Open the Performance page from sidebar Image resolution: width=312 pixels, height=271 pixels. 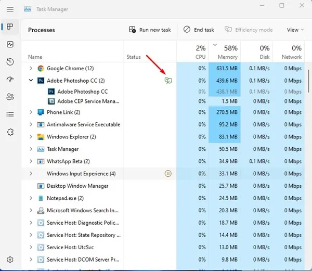click(10, 44)
